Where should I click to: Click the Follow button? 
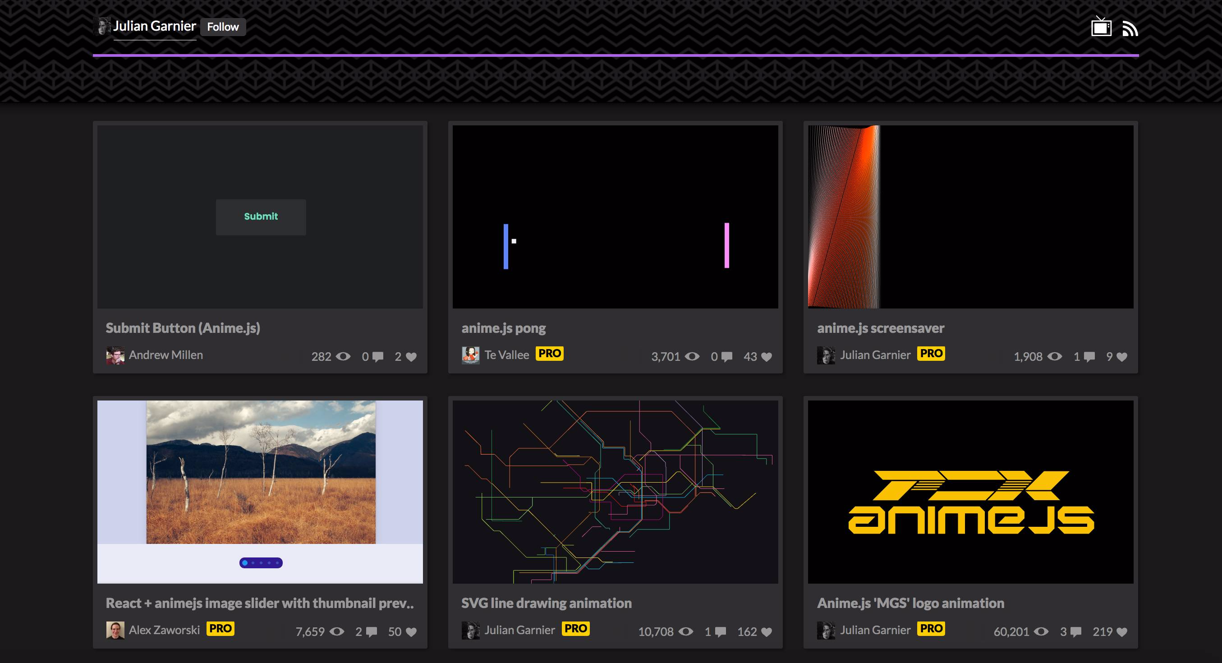222,27
